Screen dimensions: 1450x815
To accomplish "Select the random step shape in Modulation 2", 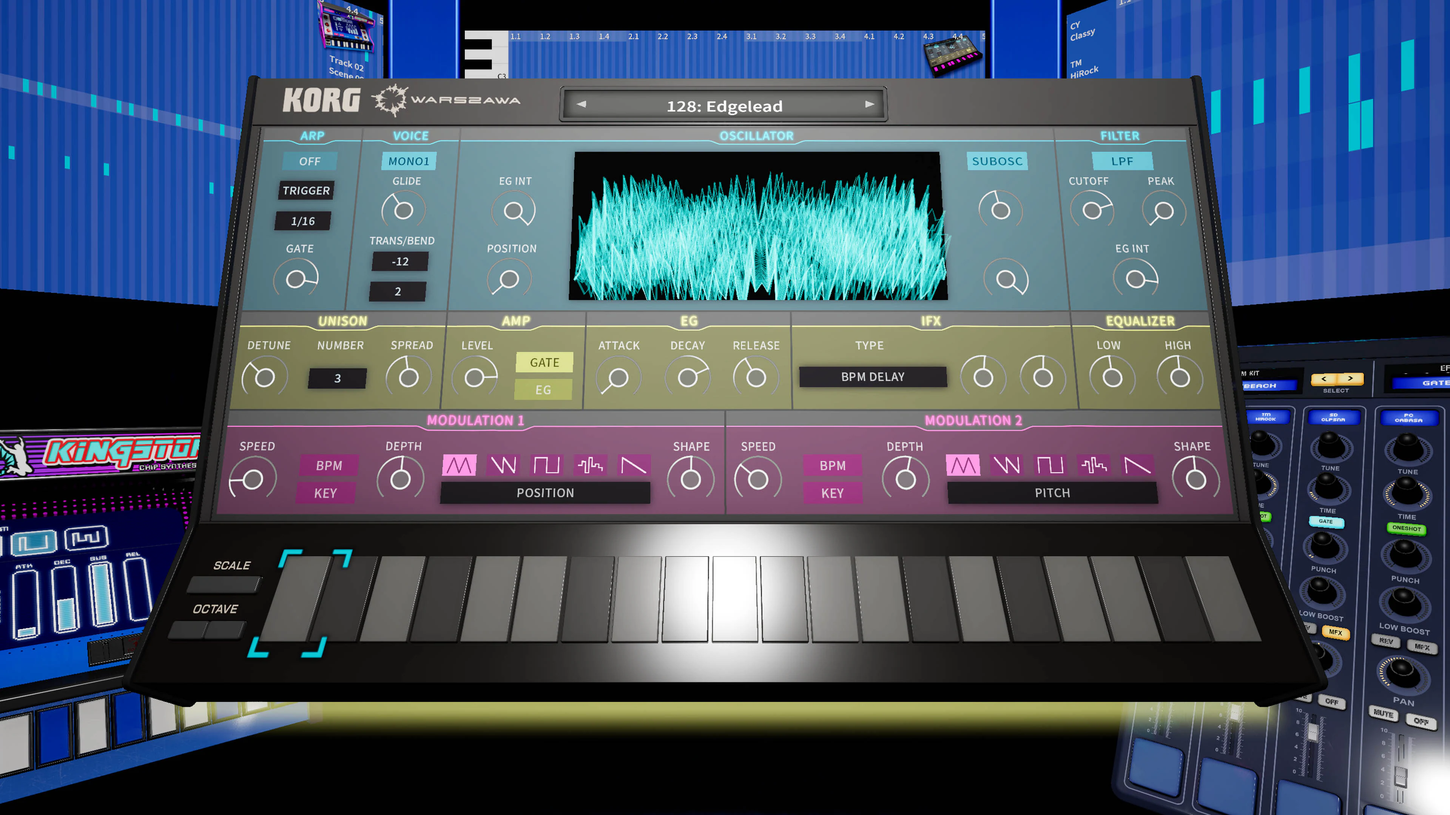I will pos(1095,466).
